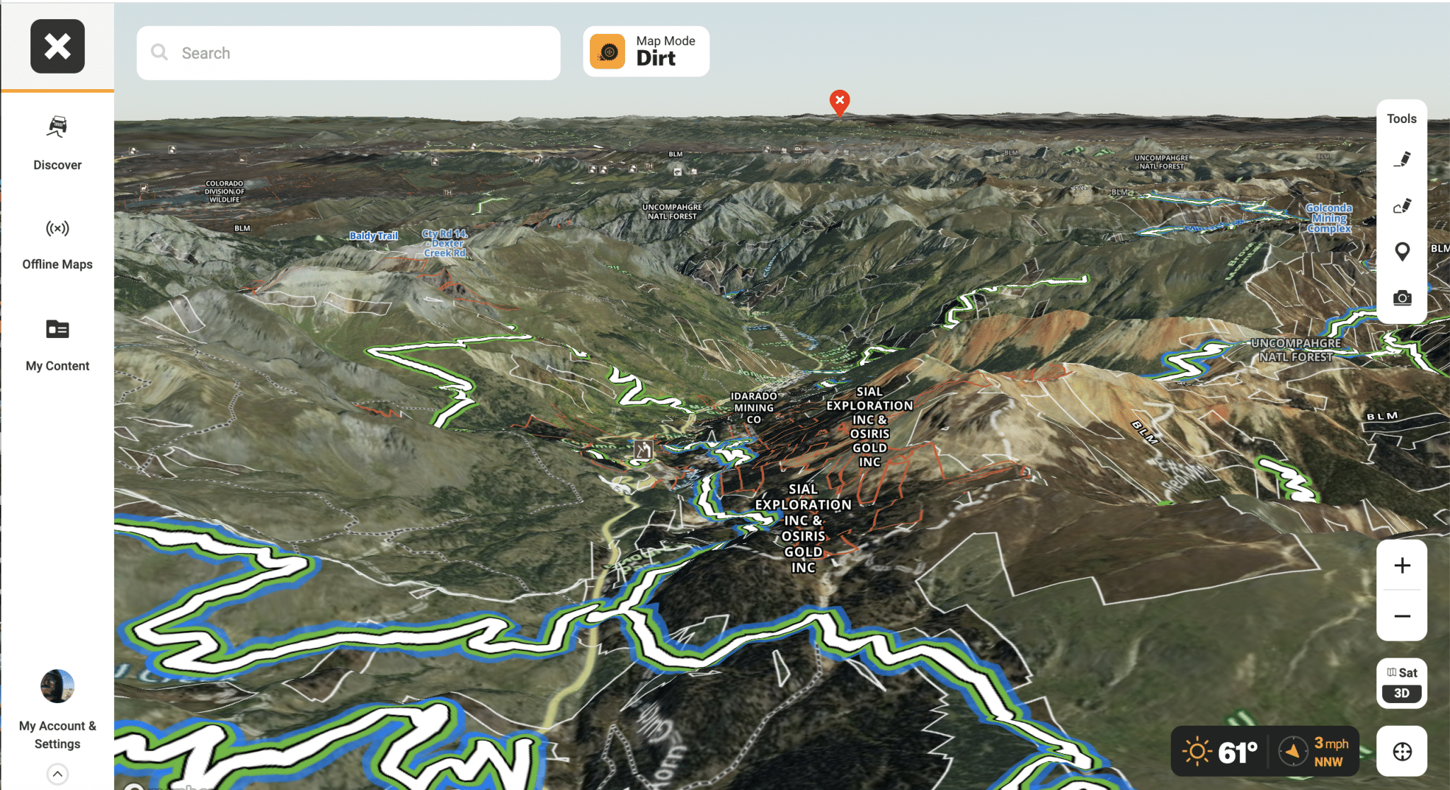1450x790 pixels.
Task: Go to My Account & Settings
Action: click(x=57, y=707)
